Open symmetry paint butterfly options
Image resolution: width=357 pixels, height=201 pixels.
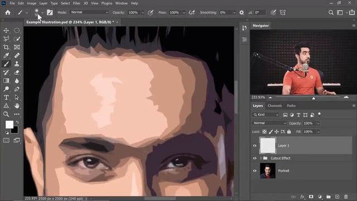[x=283, y=12]
